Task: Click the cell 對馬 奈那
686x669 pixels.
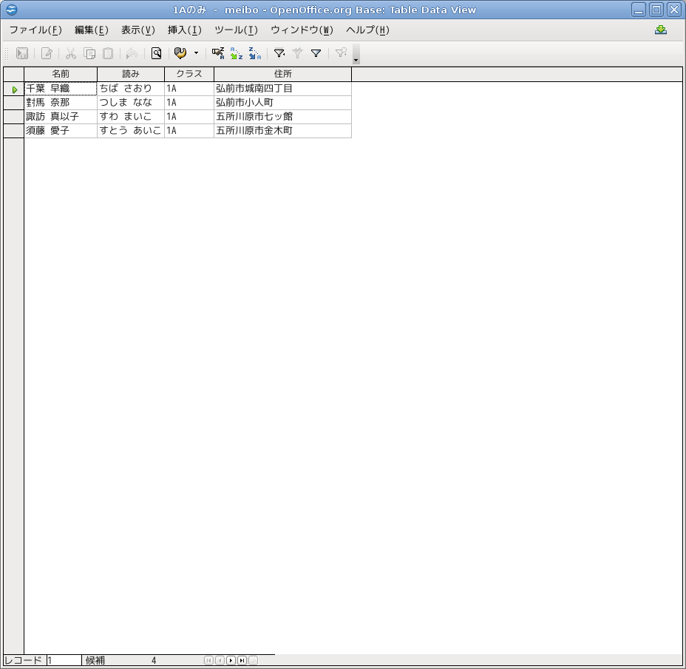Action: pyautogui.click(x=61, y=103)
